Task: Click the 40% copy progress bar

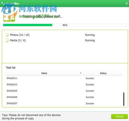Action: [x=65, y=25]
